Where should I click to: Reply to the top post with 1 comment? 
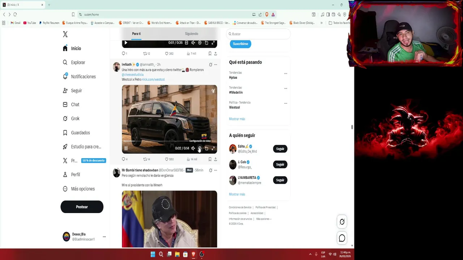point(124,53)
